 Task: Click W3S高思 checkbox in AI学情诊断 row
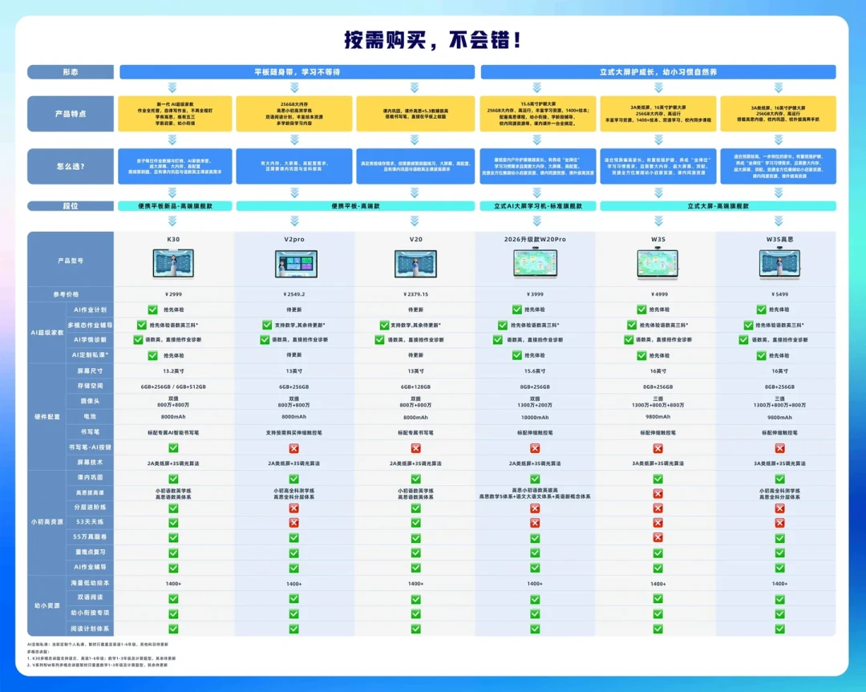(x=743, y=340)
